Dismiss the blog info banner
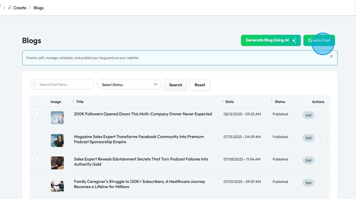Viewport: 356px width, 199px height. pos(331,56)
